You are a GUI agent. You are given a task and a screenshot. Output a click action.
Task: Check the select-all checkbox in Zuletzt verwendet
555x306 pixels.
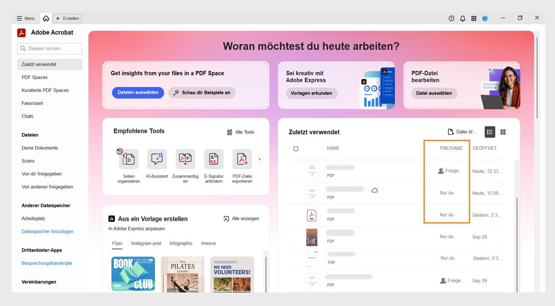pos(296,148)
